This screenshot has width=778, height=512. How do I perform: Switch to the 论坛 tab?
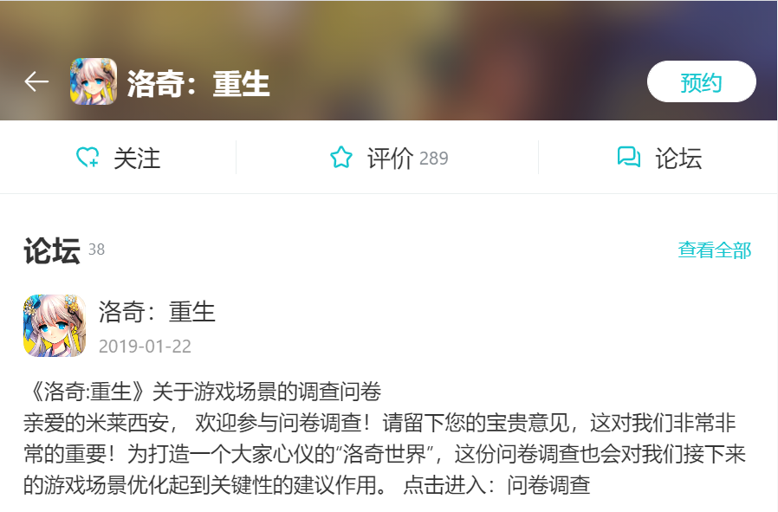click(x=658, y=158)
